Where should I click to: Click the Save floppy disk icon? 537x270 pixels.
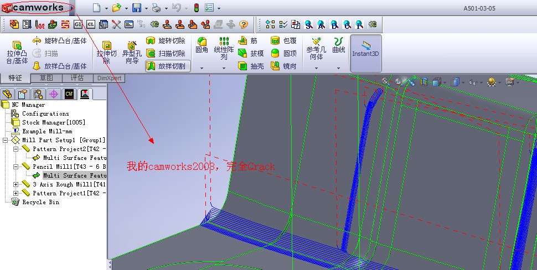[x=137, y=8]
